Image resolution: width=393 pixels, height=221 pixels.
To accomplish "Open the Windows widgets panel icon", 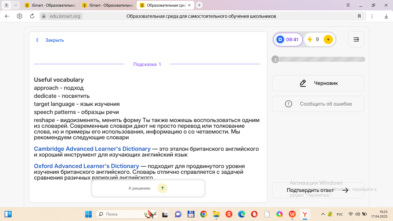I will coord(8,214).
